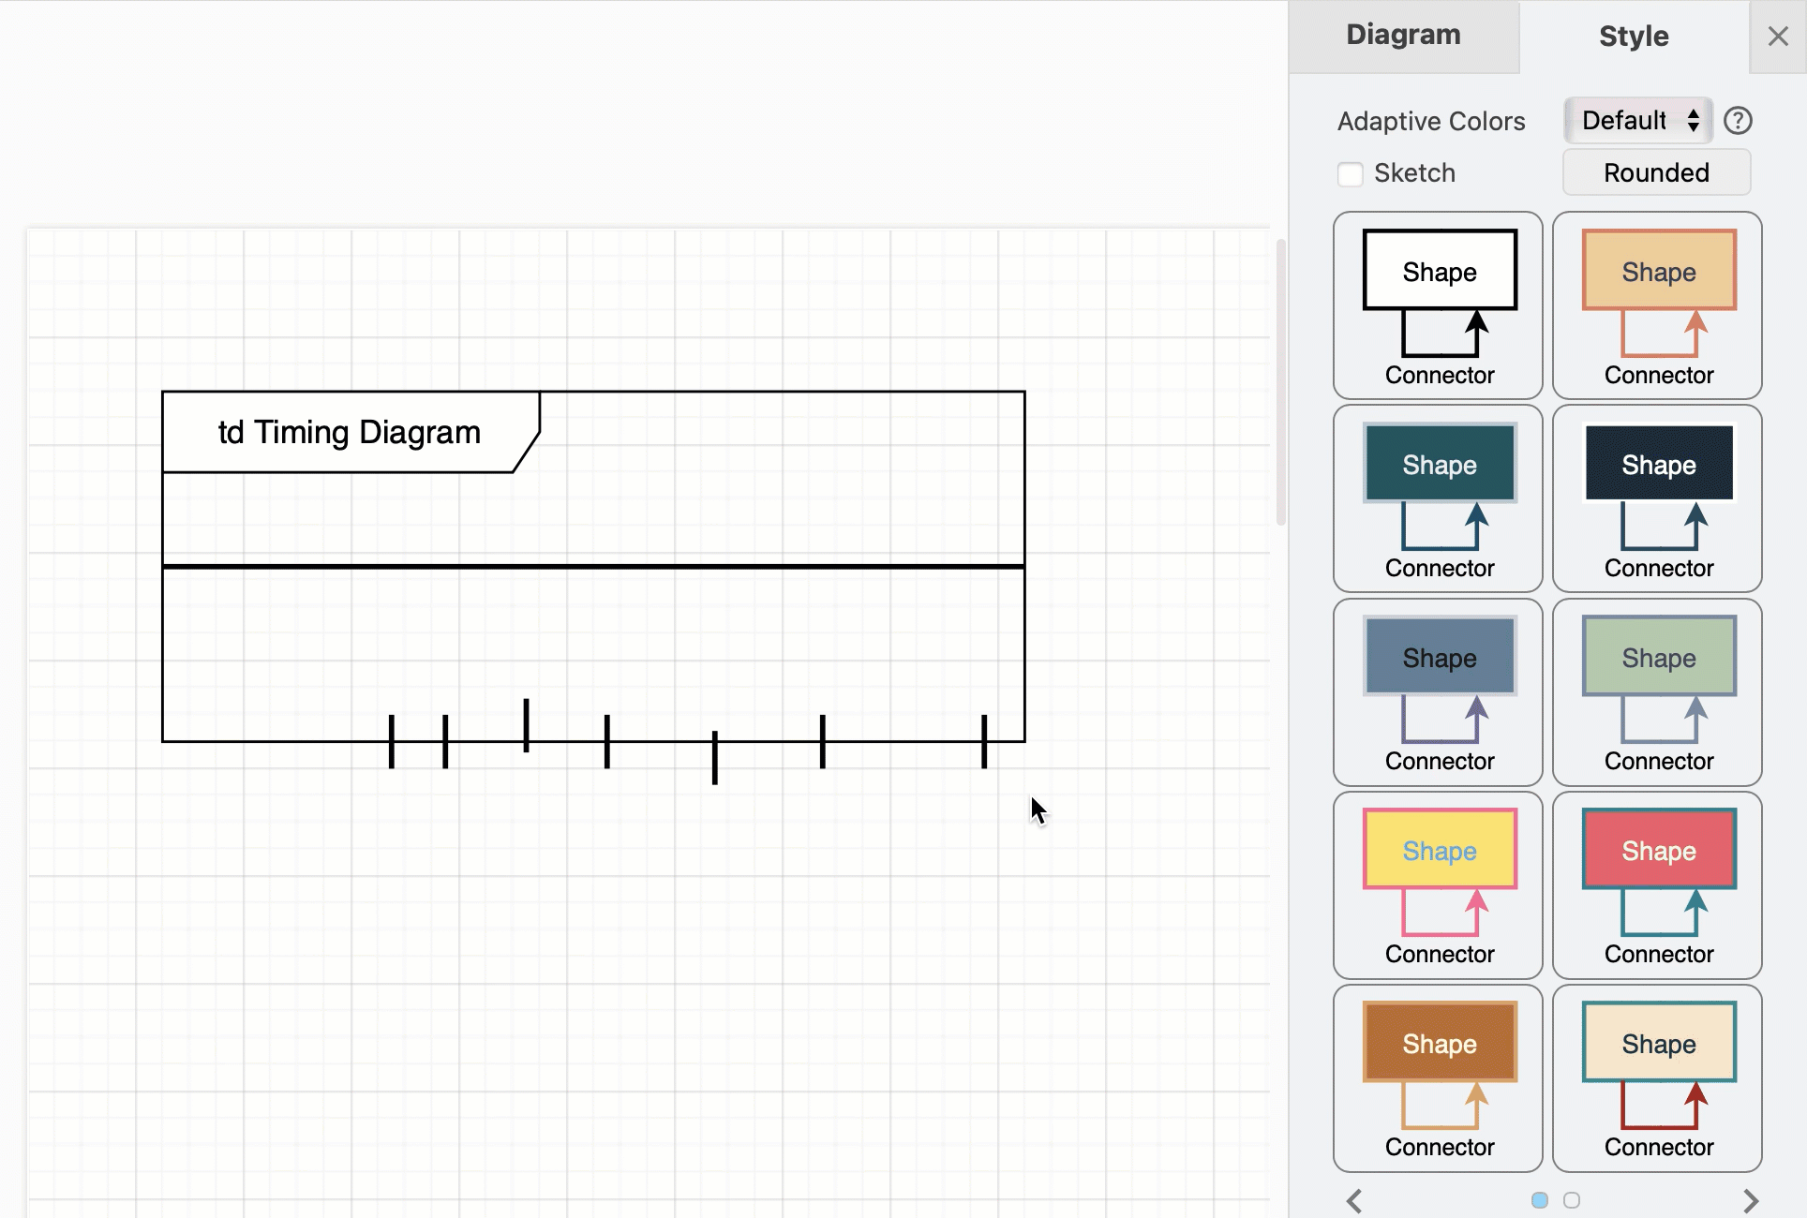Switch to the Style tab
The height and width of the screenshot is (1218, 1807).
(1634, 36)
